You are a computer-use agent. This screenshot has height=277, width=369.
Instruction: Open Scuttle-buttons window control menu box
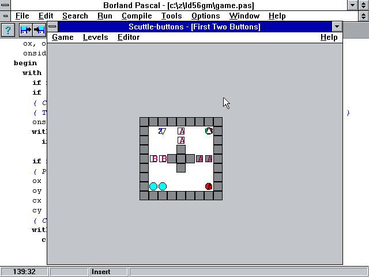(52, 27)
